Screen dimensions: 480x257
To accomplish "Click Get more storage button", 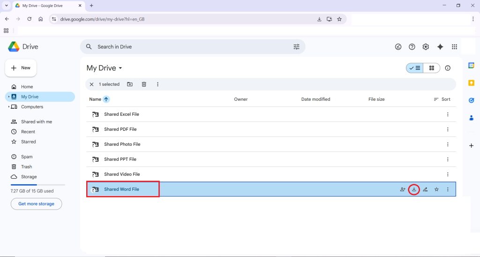I will 36,204.
